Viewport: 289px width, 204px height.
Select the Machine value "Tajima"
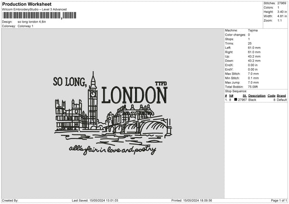(253, 30)
